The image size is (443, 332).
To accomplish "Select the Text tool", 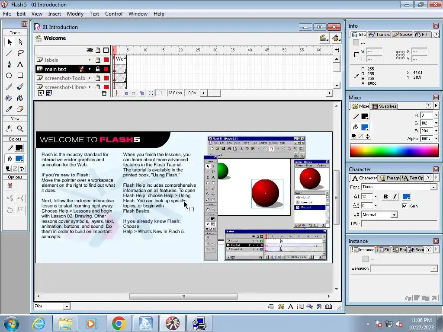I will [x=20, y=64].
